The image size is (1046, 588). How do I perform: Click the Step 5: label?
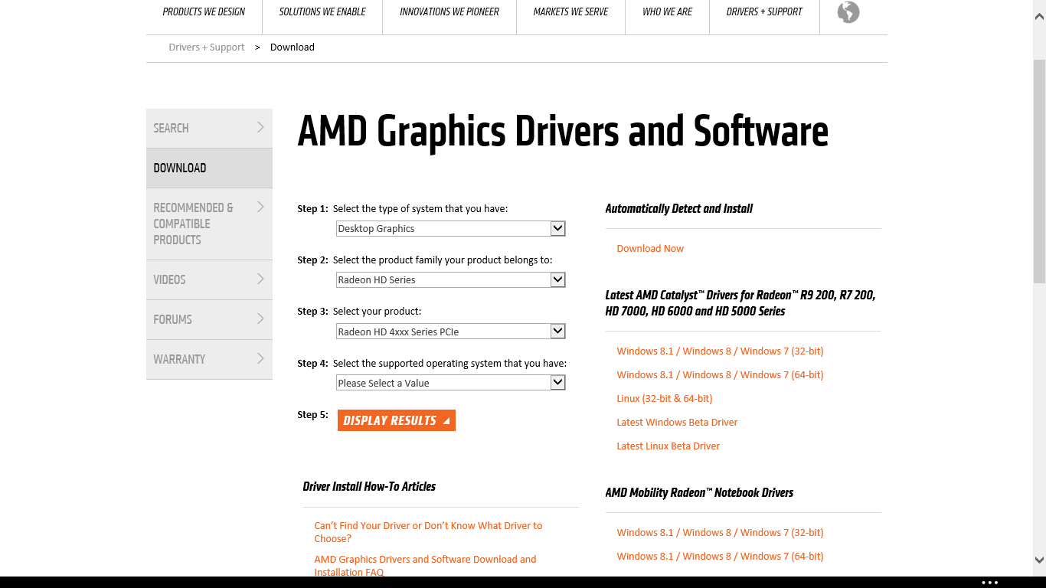tap(312, 415)
